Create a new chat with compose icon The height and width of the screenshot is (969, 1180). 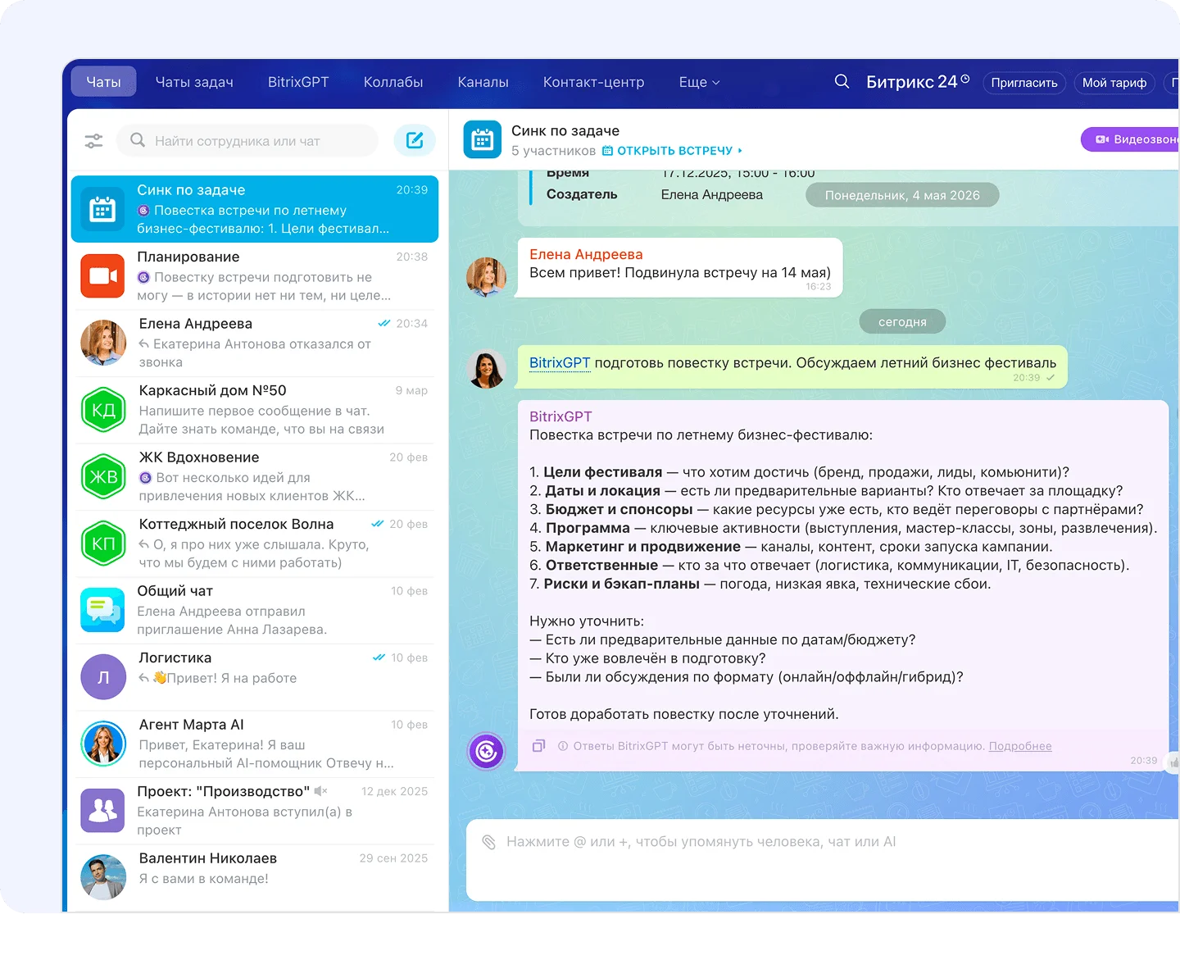pos(415,140)
